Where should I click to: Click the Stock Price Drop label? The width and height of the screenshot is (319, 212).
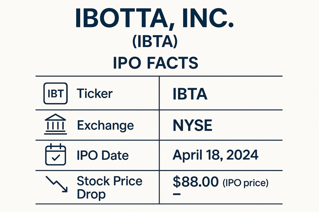pyautogui.click(x=109, y=187)
